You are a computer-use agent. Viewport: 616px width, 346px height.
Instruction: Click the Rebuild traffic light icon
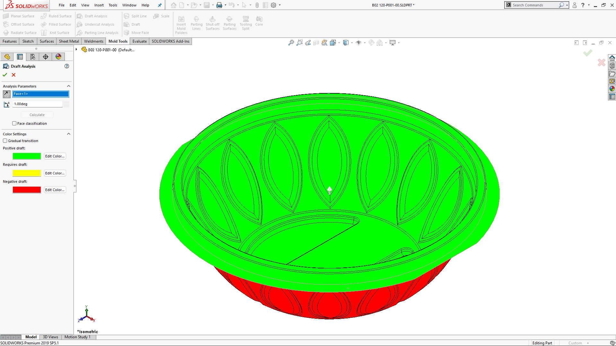point(257,5)
